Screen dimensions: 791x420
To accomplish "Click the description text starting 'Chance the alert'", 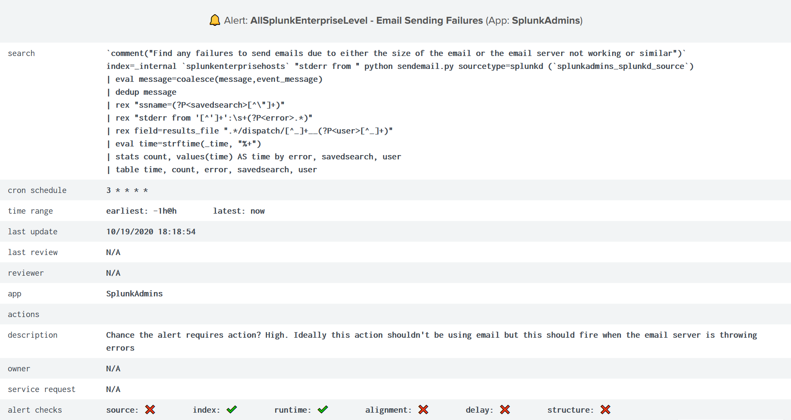I will (x=432, y=342).
